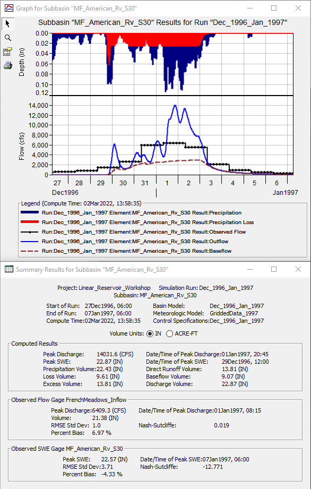Click the Precipitation blue legend swatch
311x489 pixels.
click(30, 212)
